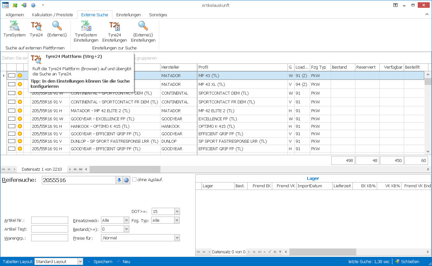Click into the Artikel Nr. field
Screen dimensions: 432x266
[50, 220]
